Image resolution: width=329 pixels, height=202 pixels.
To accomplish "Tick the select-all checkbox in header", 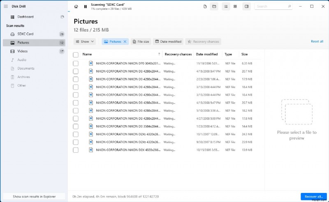I will tap(76, 55).
